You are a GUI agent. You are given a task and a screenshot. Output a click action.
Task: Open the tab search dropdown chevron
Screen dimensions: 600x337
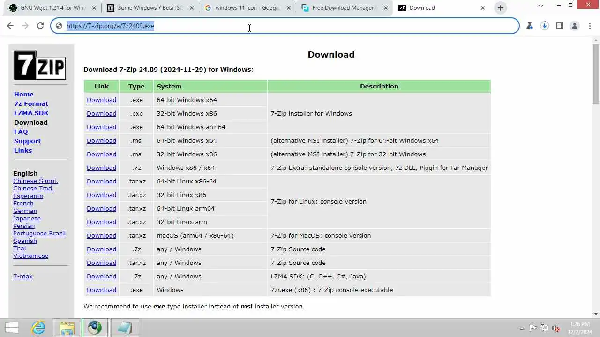[x=541, y=6]
